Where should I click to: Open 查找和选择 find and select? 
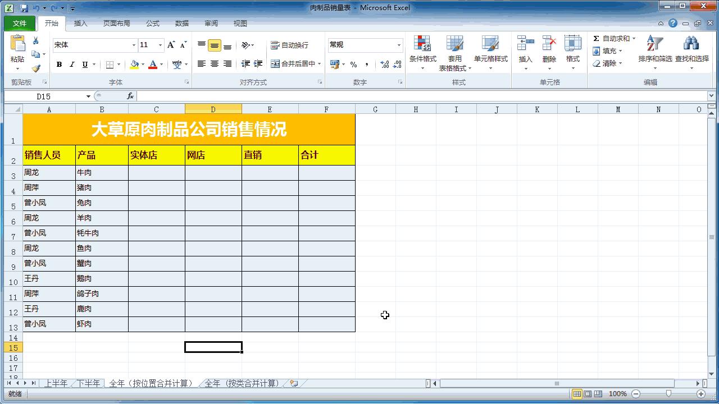point(691,53)
